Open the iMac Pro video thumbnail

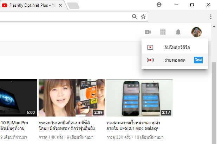[18, 98]
